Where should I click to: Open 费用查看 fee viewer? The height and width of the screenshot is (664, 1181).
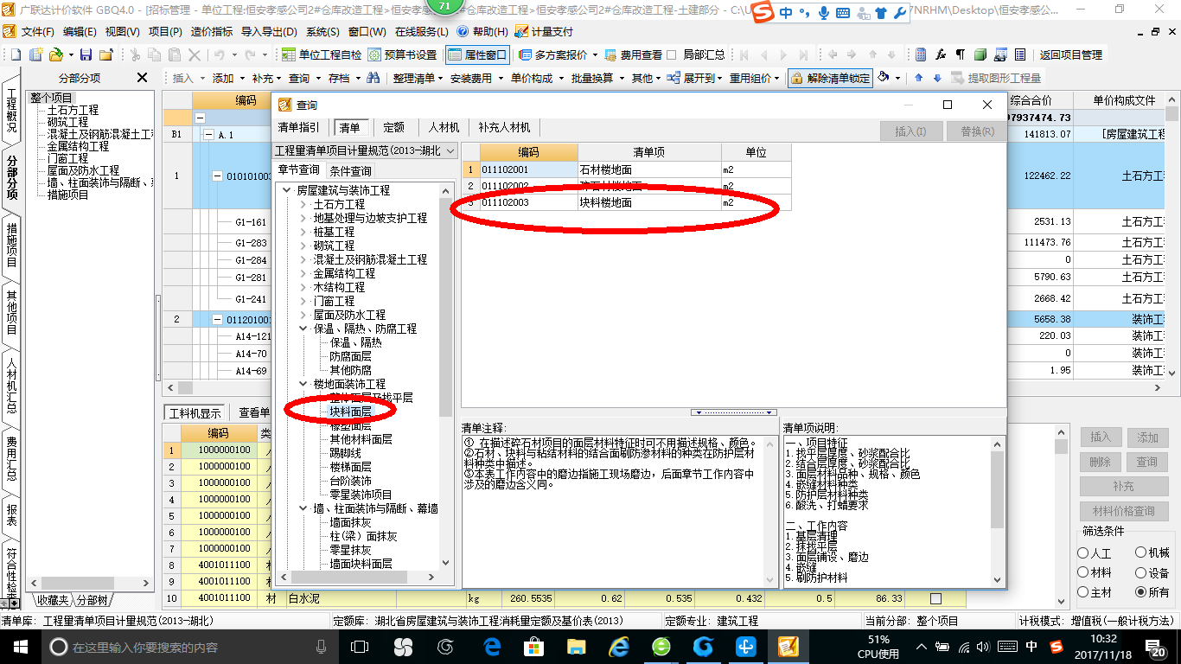point(634,54)
